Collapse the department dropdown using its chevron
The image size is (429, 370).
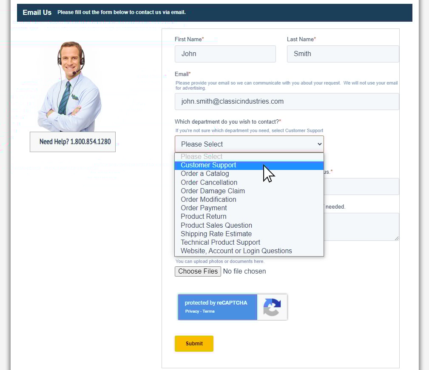[x=319, y=144]
